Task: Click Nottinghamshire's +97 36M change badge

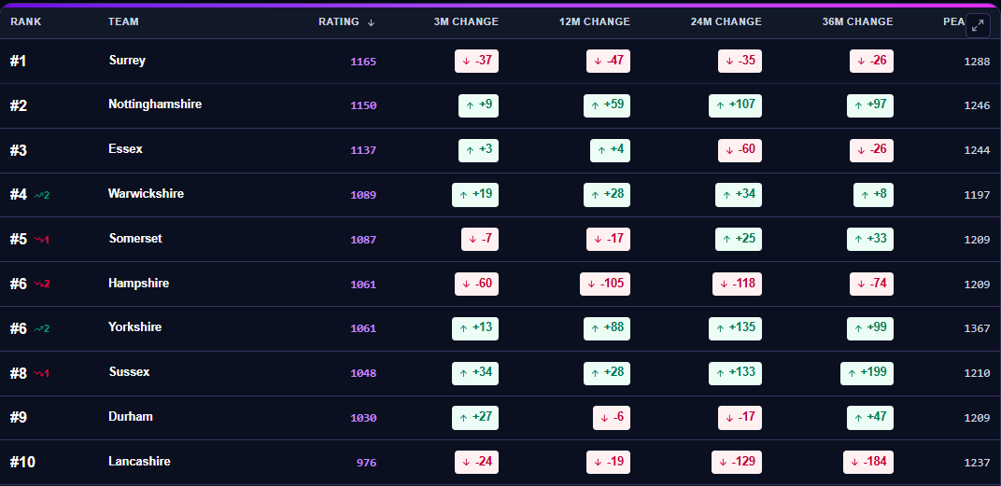Action: pos(870,105)
